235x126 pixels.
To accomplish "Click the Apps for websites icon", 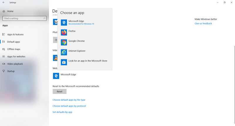I will point(4,56).
